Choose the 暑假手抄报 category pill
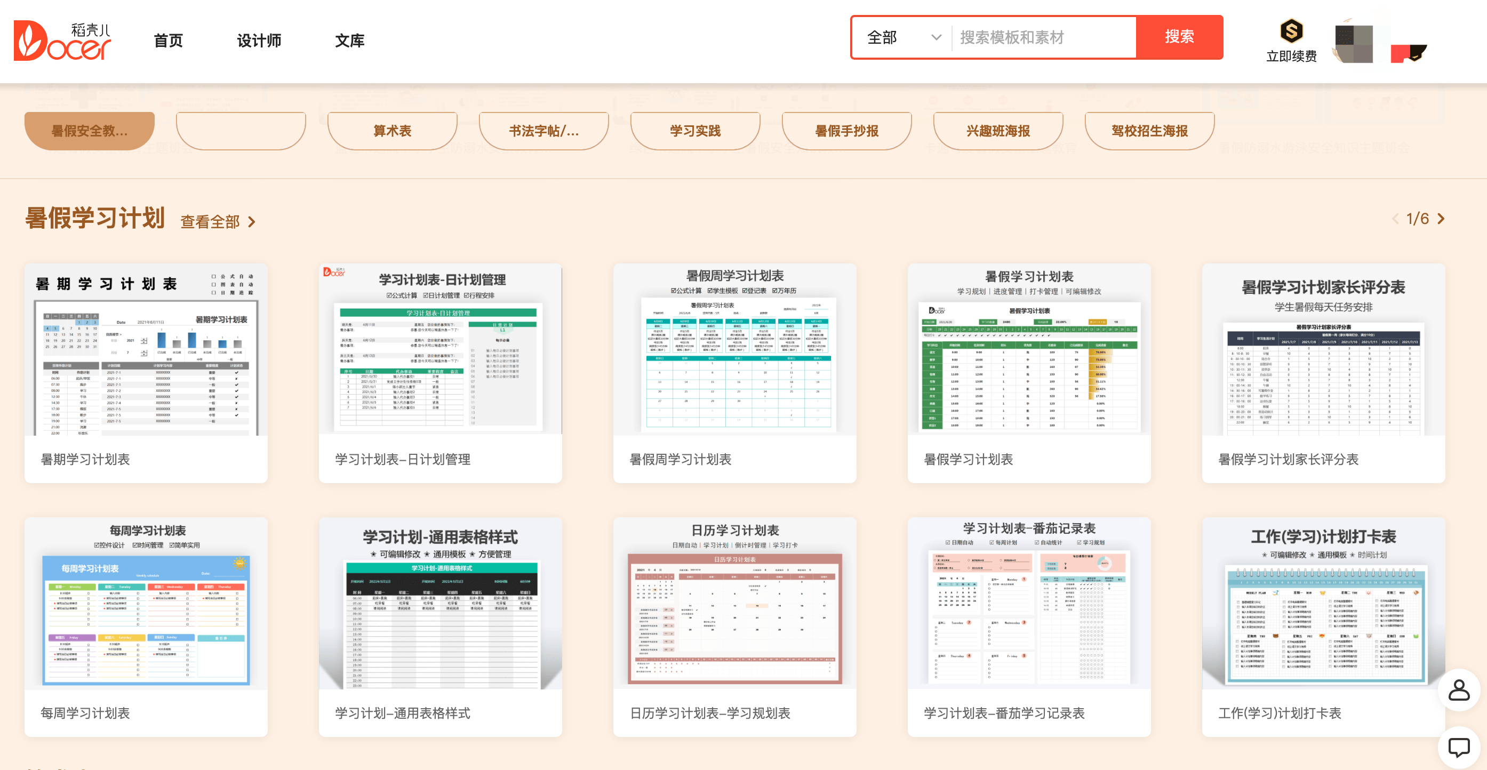 point(847,131)
